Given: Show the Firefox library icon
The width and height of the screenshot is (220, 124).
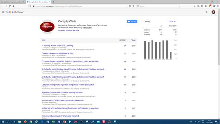Looking at the screenshot, I should point(198,6).
